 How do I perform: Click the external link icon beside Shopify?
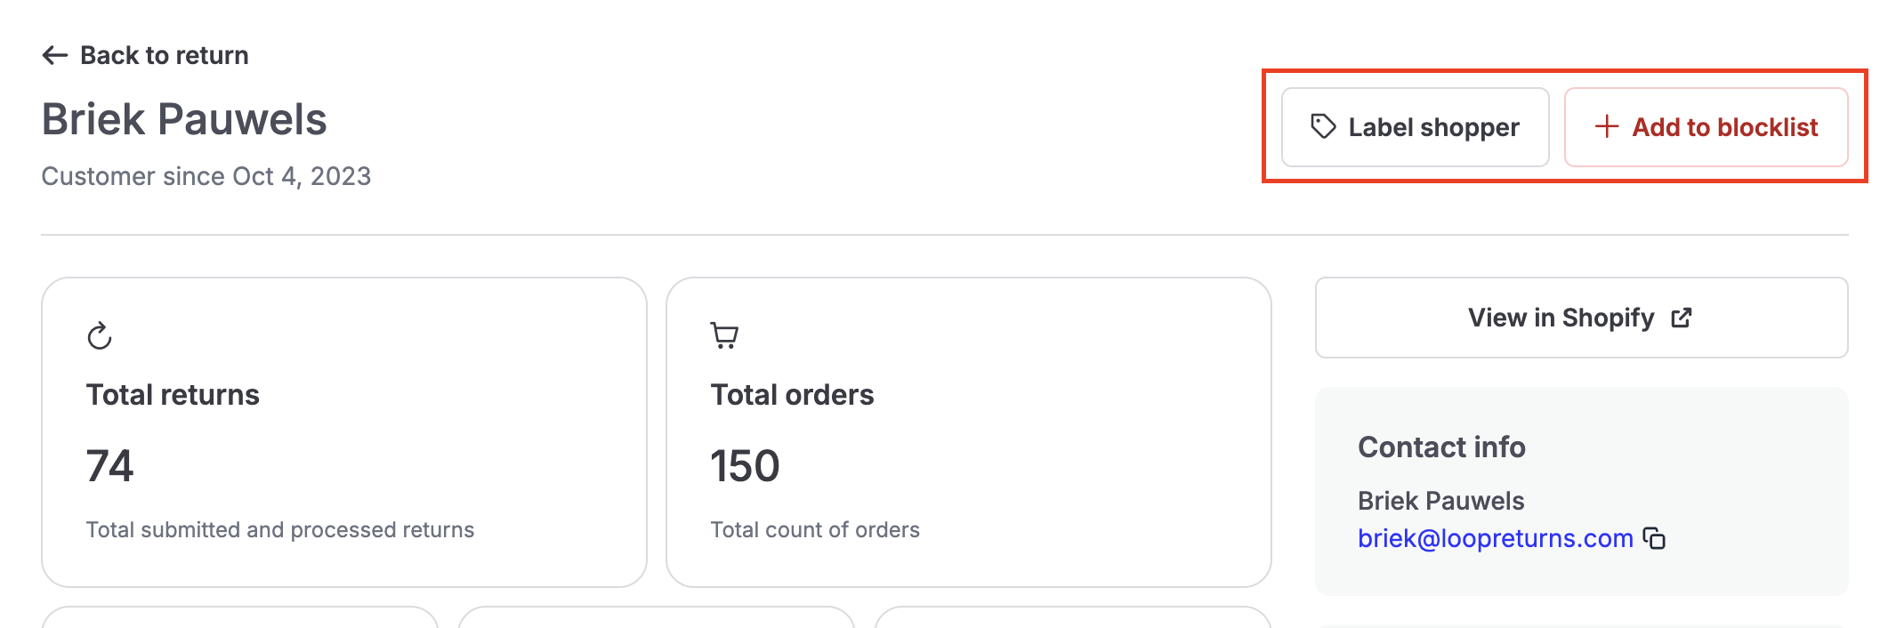click(1681, 318)
